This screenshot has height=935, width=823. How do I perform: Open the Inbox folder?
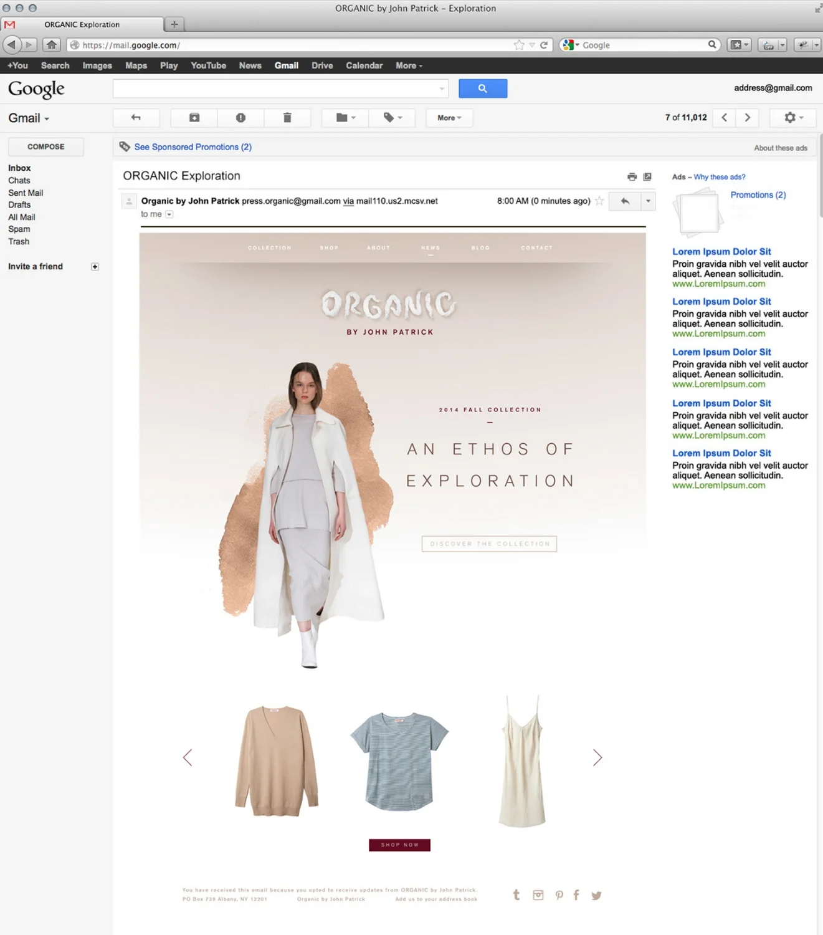19,168
